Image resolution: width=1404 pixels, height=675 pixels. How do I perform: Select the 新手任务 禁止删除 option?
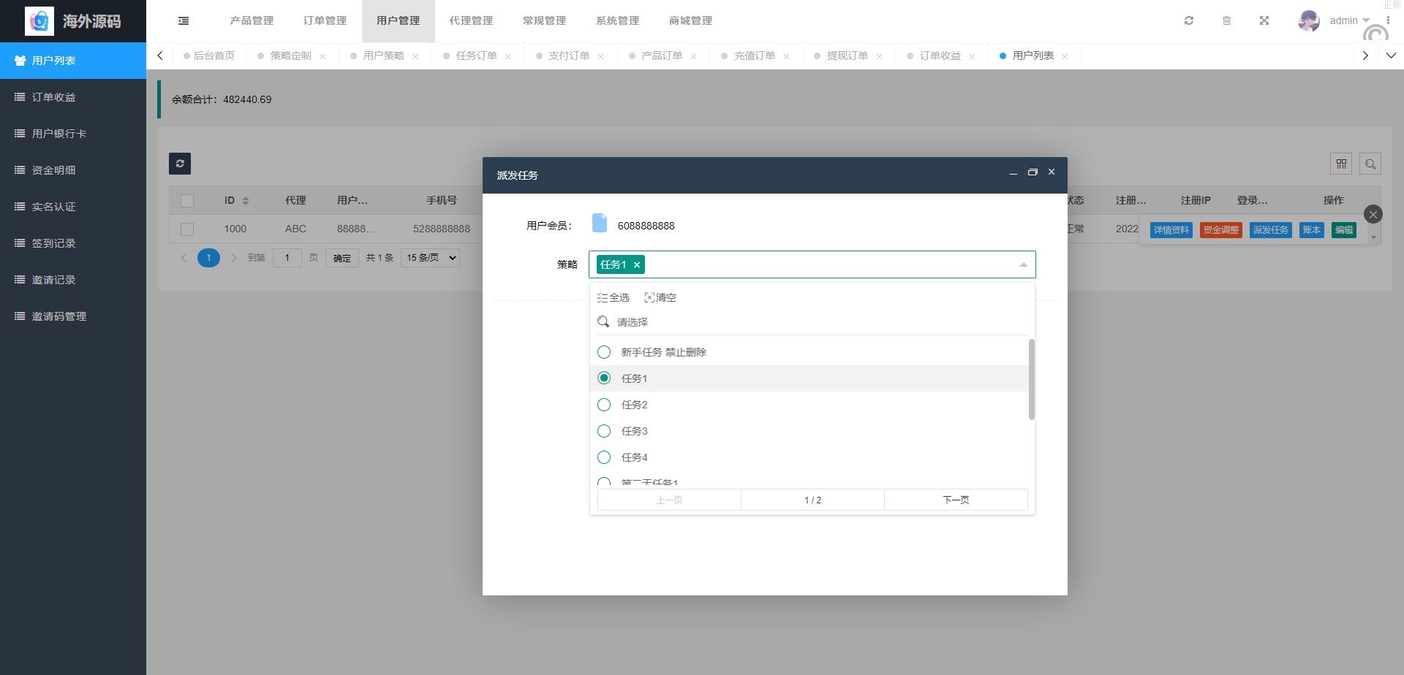[x=604, y=352]
